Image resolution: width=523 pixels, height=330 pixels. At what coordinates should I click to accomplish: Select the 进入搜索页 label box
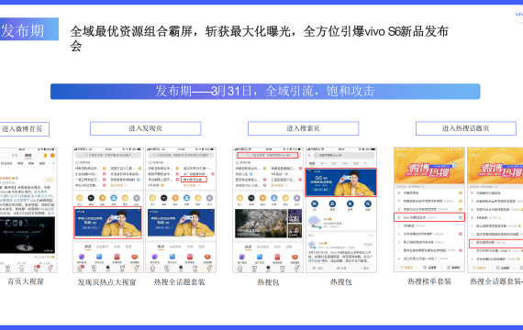point(303,128)
